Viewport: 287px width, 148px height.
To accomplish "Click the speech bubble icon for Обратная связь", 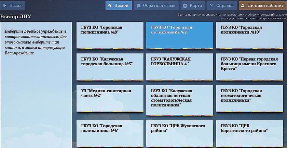I will coord(138,6).
